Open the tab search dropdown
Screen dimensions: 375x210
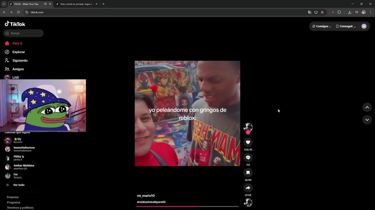point(4,4)
